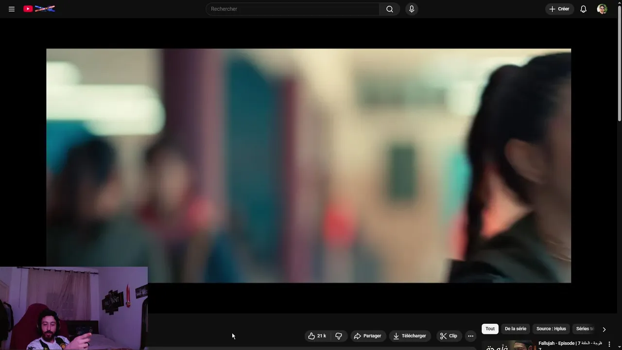
Task: Select the Source : Hplus chip
Action: coord(551,329)
